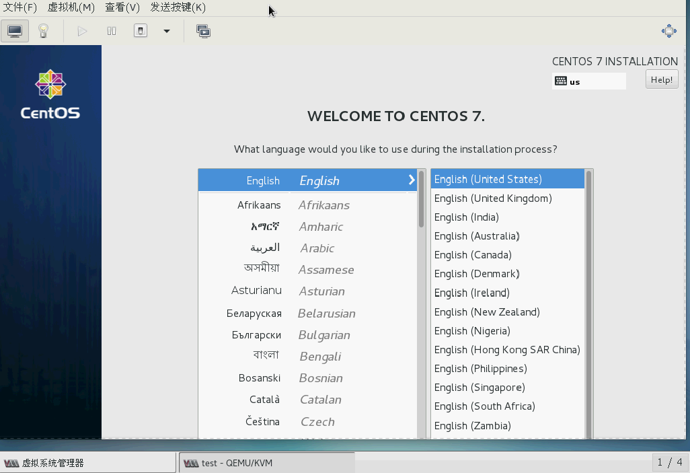Select Bengali language row
690x473 pixels.
307,357
